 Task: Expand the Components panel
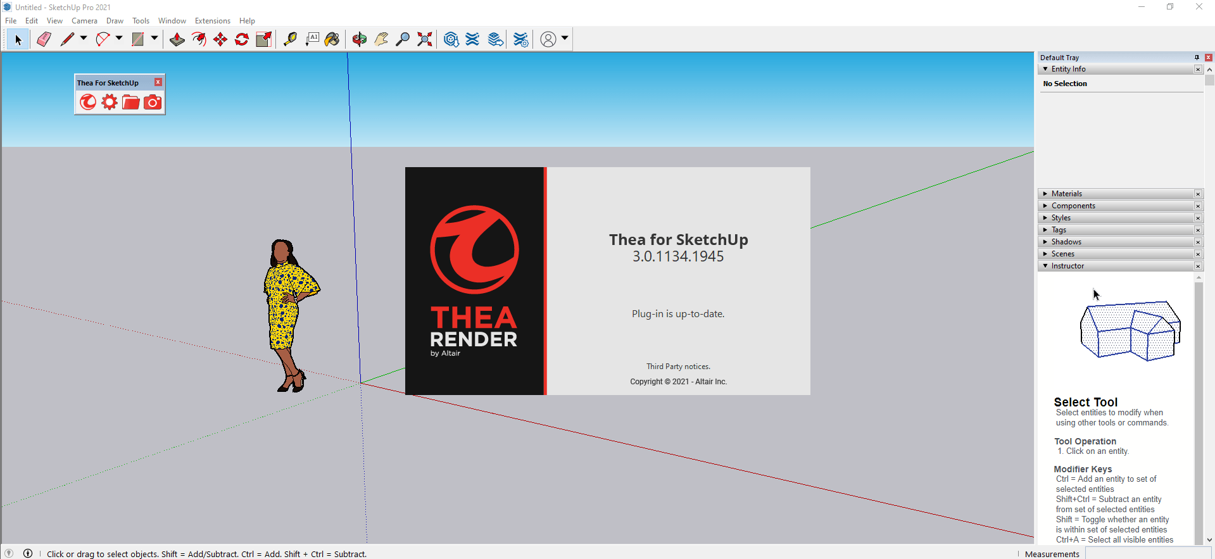click(x=1045, y=206)
